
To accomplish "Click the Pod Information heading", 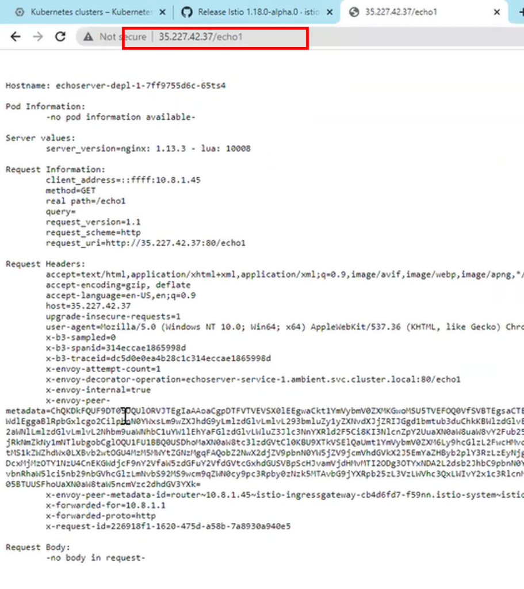I will [x=45, y=106].
